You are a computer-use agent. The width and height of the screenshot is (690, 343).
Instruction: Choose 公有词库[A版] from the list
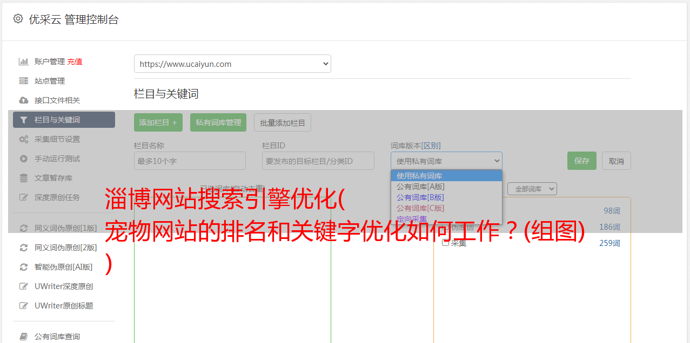click(x=446, y=187)
